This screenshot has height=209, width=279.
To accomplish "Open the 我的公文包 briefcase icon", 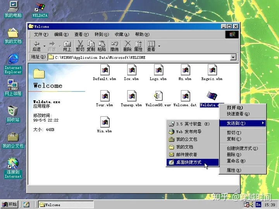I will point(13,140).
